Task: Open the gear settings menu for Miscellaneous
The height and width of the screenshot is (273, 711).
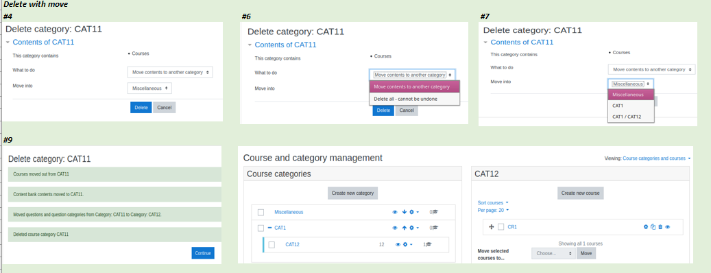Action: coord(413,212)
